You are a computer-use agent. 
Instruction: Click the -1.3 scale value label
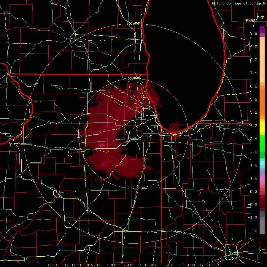pos(252,218)
